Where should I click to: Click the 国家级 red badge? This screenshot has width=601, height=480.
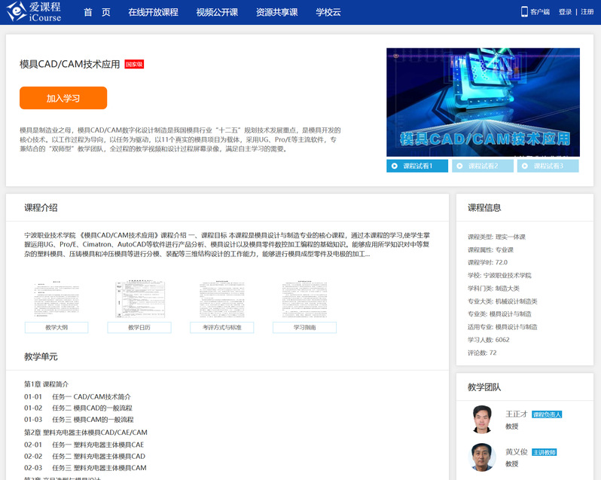tap(134, 64)
